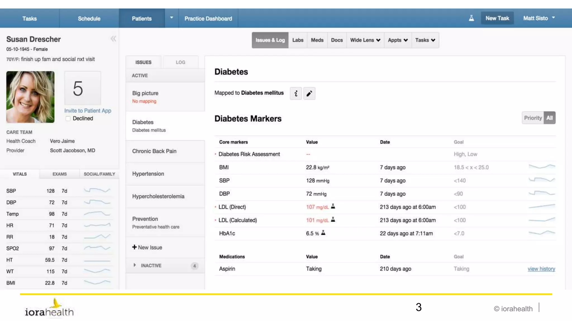
Task: Click the New Task button
Action: pyautogui.click(x=497, y=18)
